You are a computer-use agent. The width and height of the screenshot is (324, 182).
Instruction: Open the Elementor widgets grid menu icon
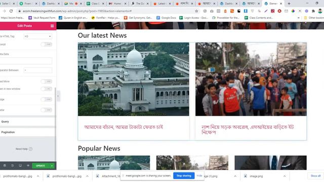point(52,26)
